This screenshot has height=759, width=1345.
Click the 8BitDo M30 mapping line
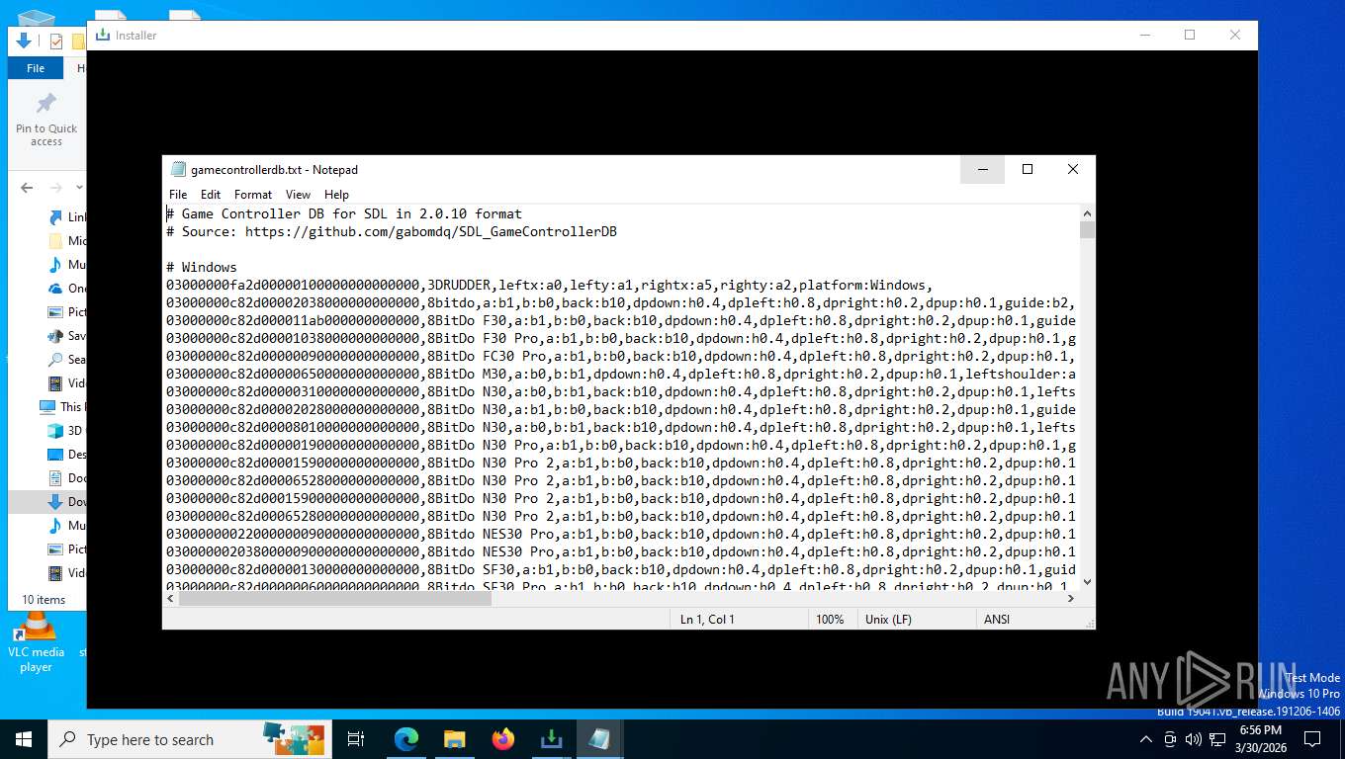pos(621,374)
